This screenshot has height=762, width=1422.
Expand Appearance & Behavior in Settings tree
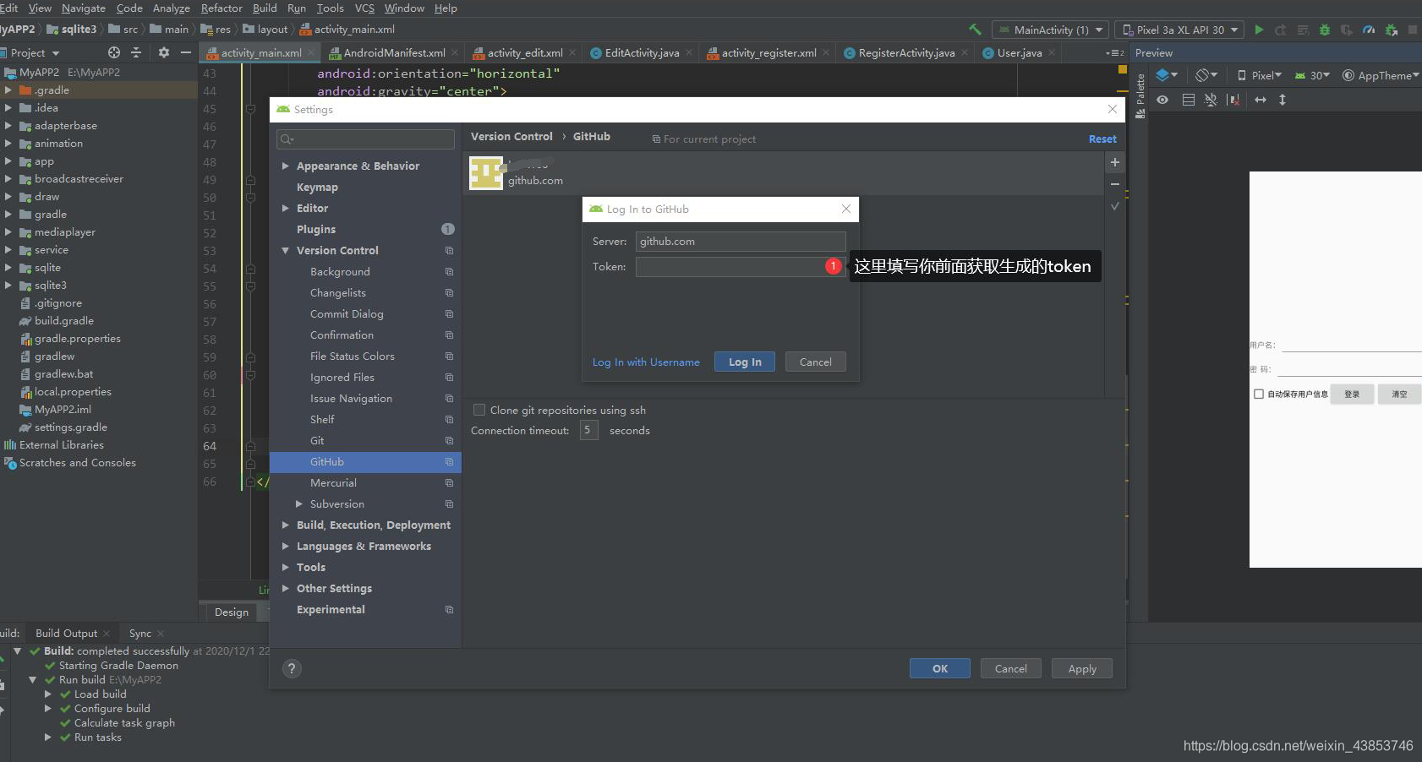[286, 166]
